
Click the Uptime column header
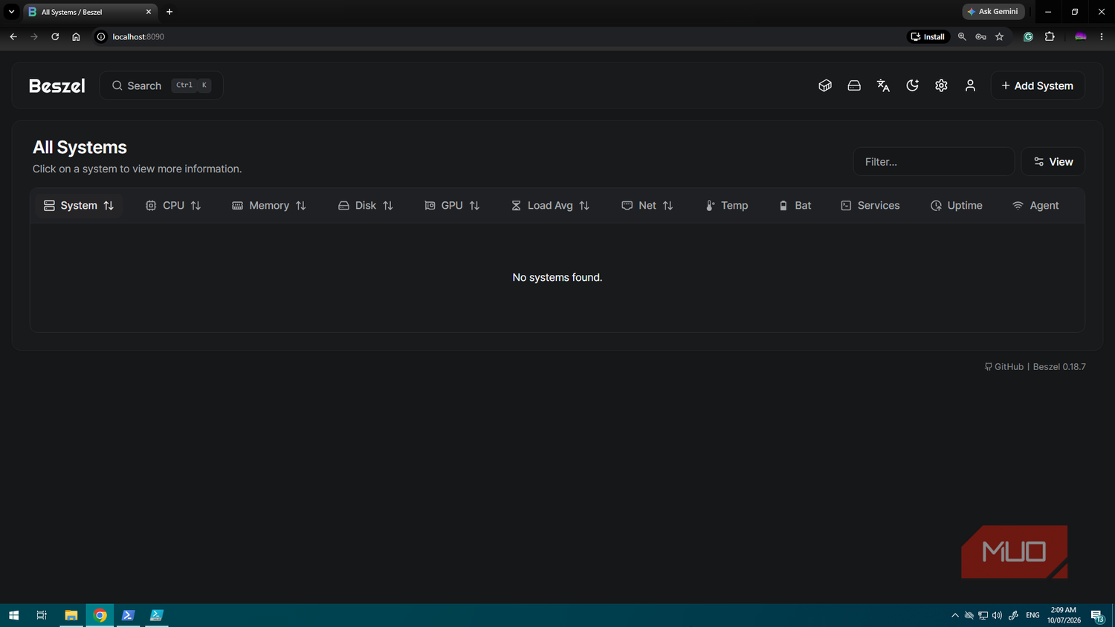(x=957, y=206)
